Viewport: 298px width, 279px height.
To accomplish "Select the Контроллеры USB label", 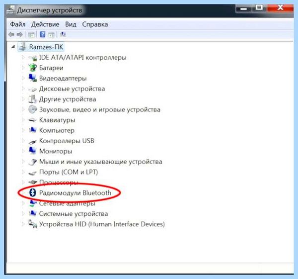I will pos(67,141).
